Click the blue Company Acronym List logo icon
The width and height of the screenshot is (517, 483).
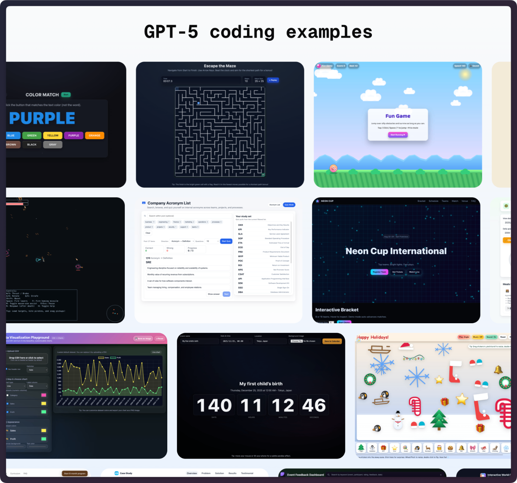coord(144,203)
